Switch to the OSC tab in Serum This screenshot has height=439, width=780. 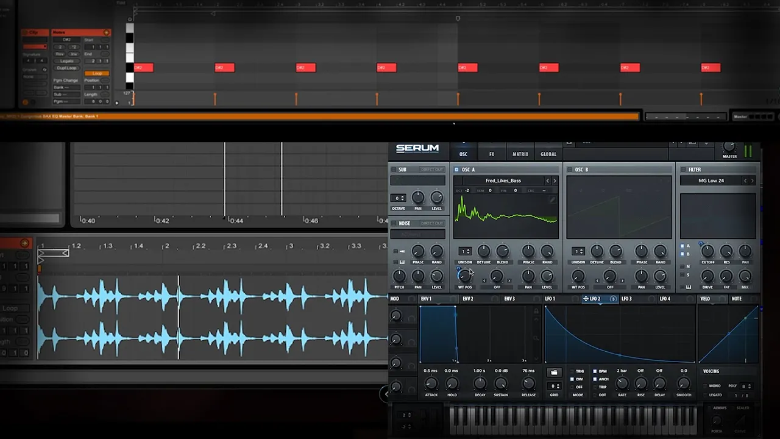pyautogui.click(x=463, y=154)
